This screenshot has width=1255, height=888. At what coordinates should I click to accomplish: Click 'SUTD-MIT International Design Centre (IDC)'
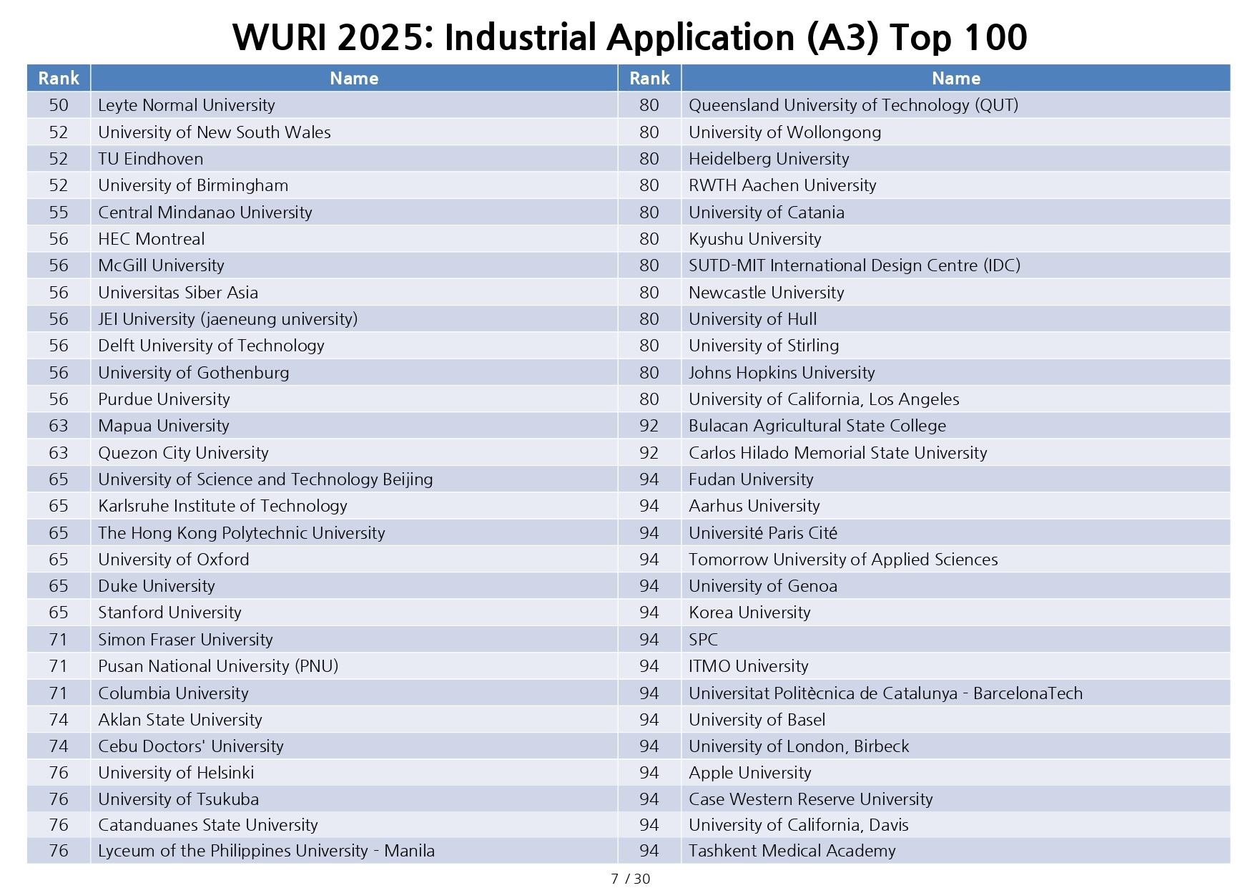tap(855, 265)
